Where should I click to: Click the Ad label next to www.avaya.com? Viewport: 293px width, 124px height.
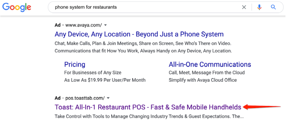tap(57, 25)
